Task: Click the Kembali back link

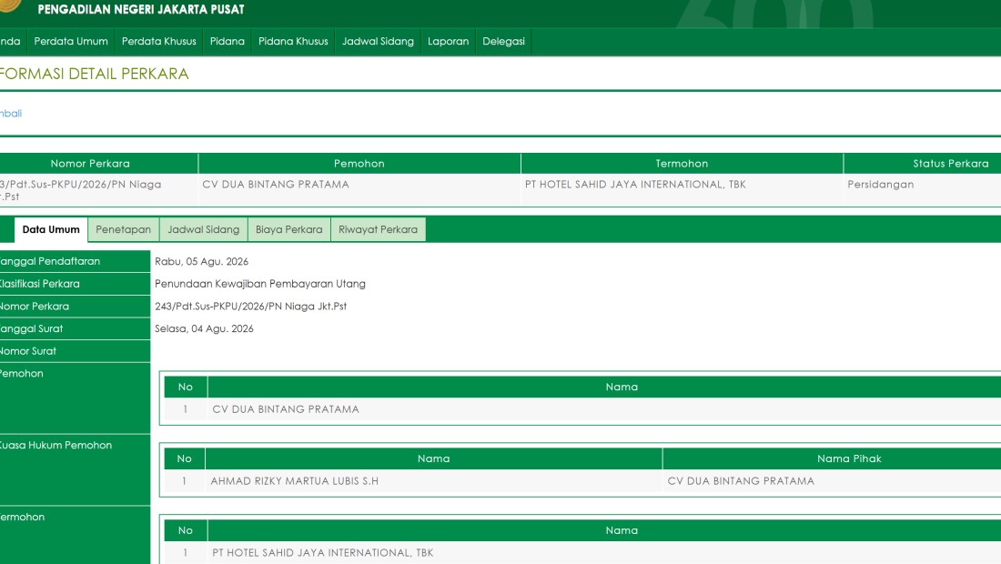Action: coord(11,114)
